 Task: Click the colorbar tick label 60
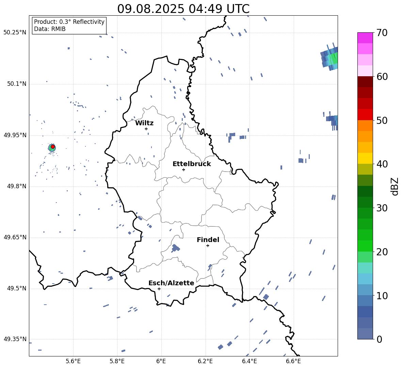382,77
